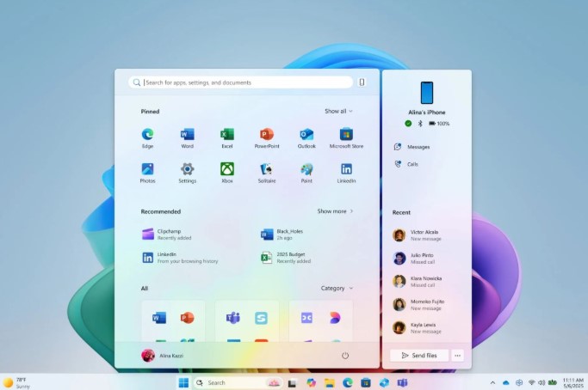This screenshot has width=588, height=390.
Task: Open pinned Solitaire game
Action: pyautogui.click(x=267, y=173)
